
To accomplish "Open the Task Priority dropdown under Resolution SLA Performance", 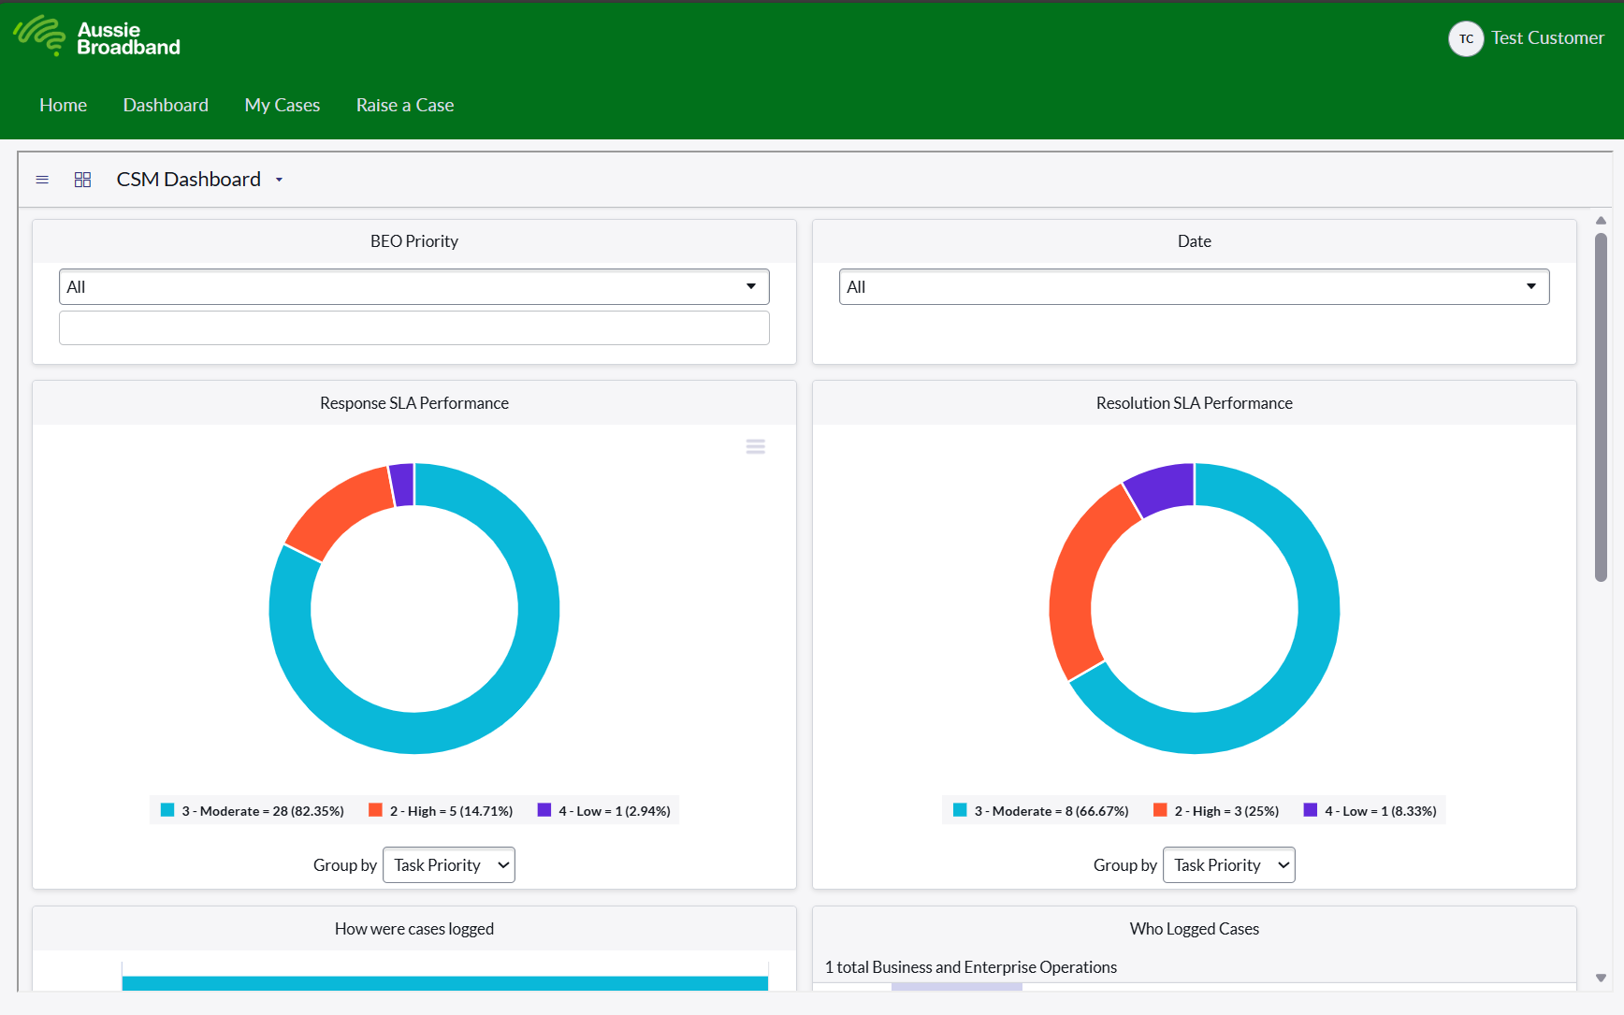I will click(x=1228, y=864).
